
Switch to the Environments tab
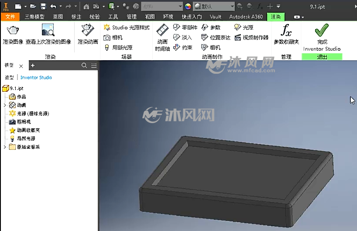pyautogui.click(x=168, y=17)
